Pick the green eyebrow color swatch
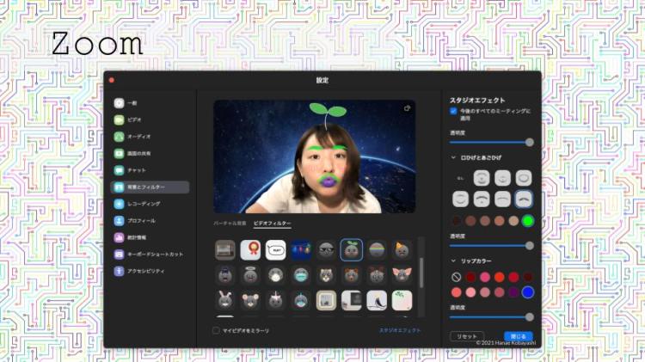 (528, 221)
